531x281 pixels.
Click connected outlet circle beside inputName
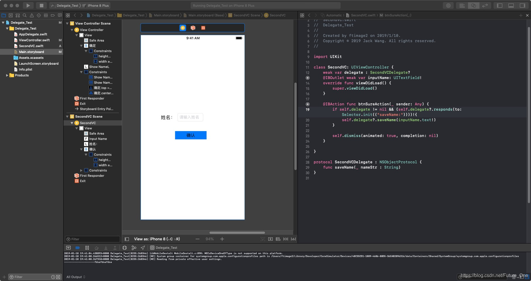pos(308,78)
